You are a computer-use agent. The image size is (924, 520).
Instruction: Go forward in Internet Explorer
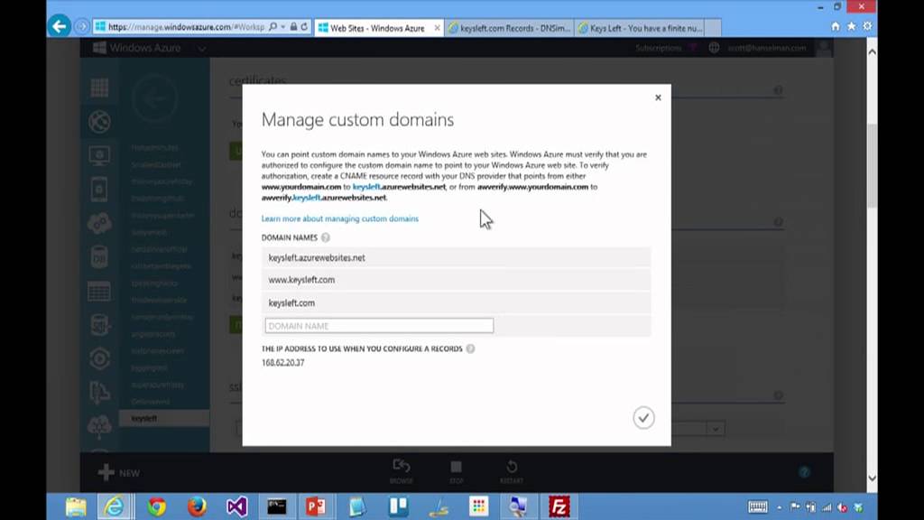82,26
